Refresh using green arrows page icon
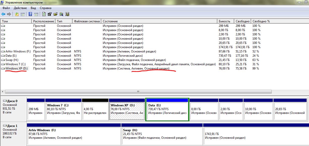 (x=44, y=14)
